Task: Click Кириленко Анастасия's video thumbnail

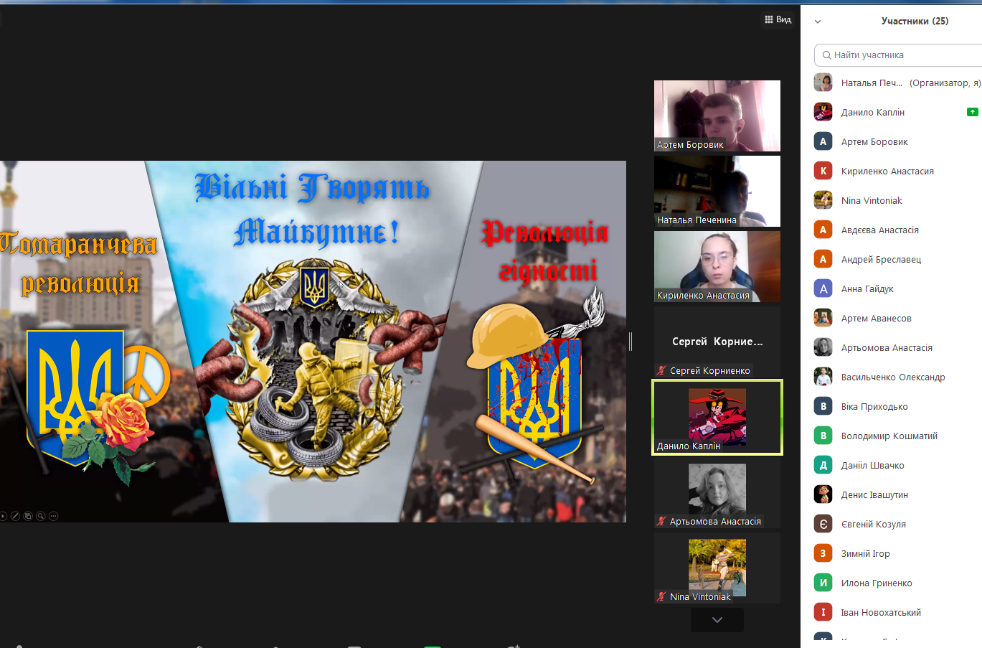Action: click(x=717, y=266)
